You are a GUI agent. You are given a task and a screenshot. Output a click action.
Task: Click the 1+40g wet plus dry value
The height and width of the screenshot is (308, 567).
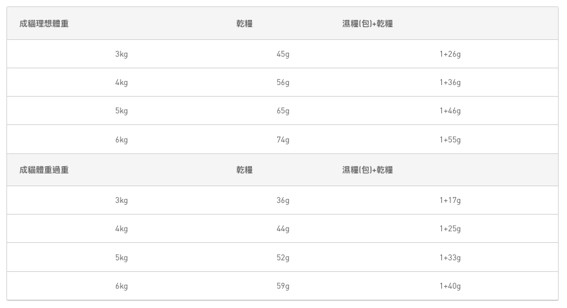tap(450, 286)
